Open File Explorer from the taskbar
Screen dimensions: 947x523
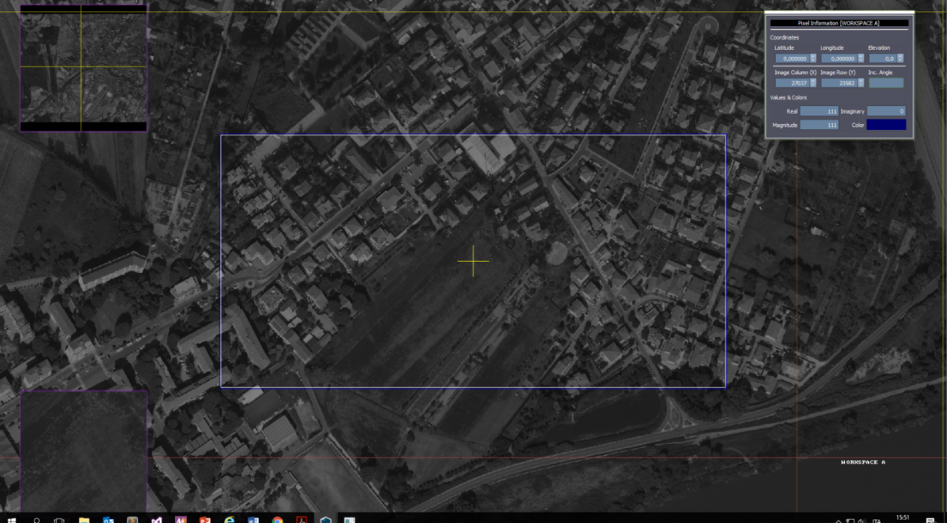[84, 518]
